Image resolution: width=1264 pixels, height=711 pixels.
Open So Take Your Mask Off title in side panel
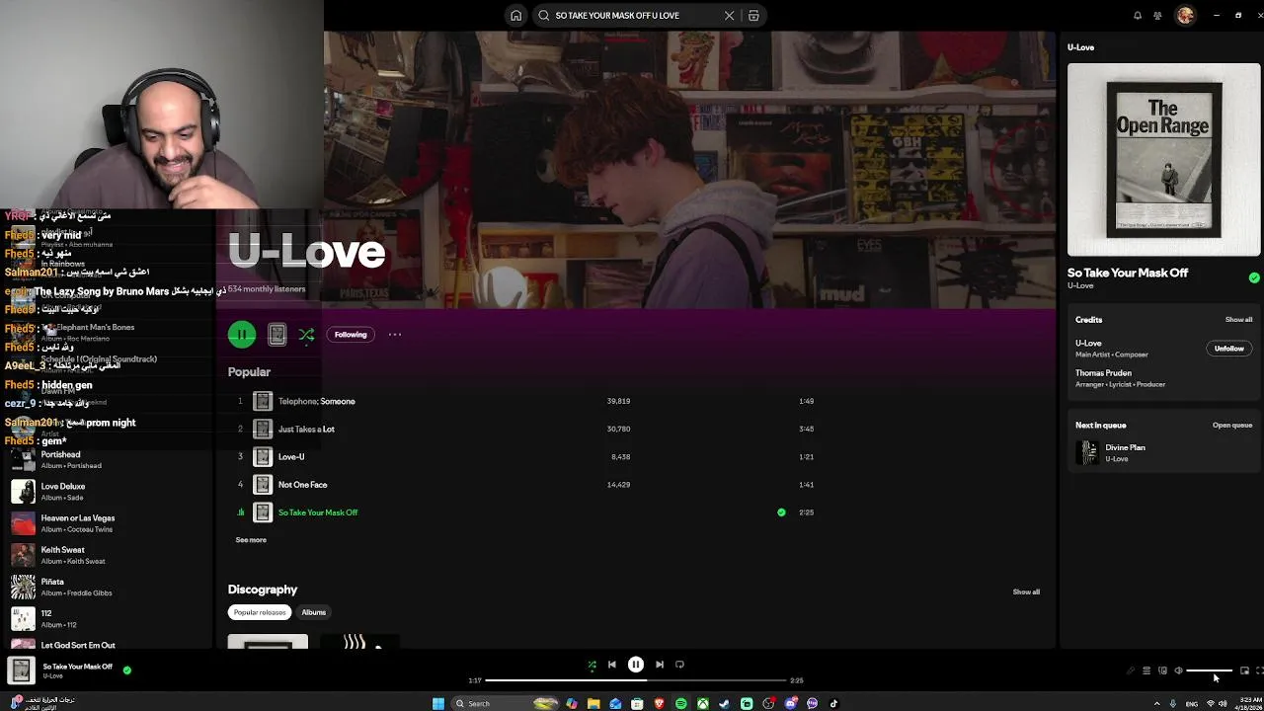[1128, 273]
